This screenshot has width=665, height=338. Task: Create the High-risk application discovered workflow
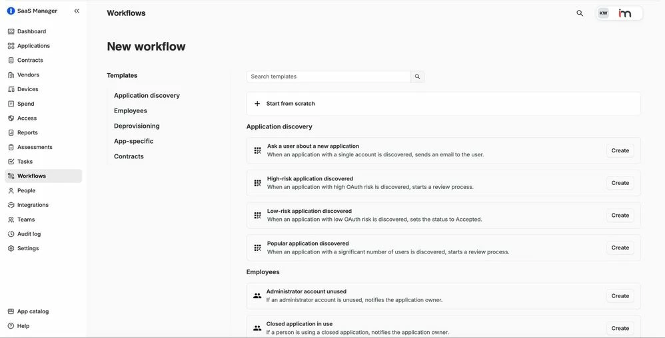(620, 183)
